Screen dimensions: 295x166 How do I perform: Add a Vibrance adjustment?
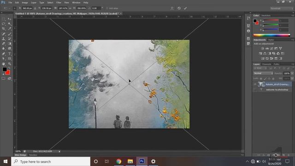[281, 48]
